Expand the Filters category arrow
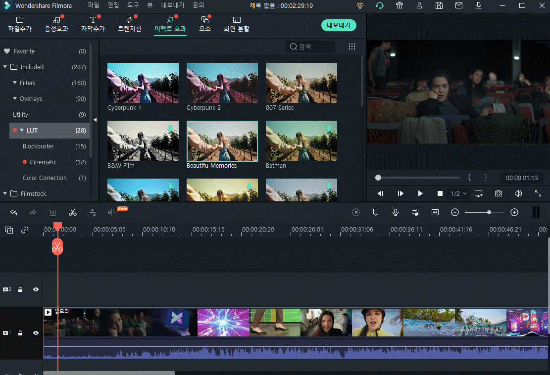The image size is (550, 375). (15, 83)
